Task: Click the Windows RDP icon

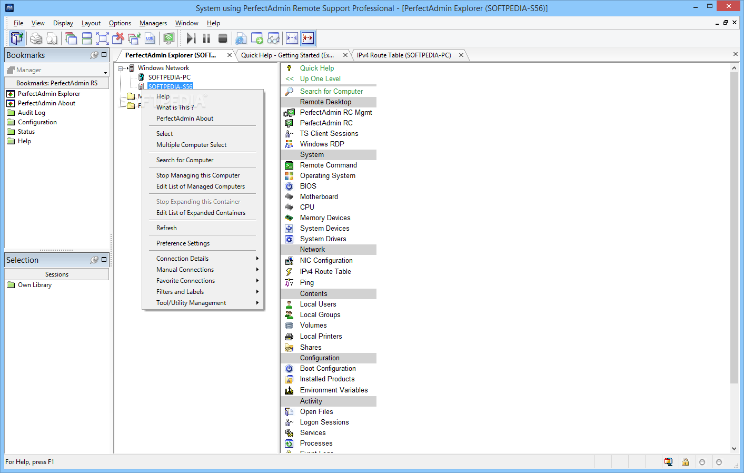Action: (x=289, y=144)
